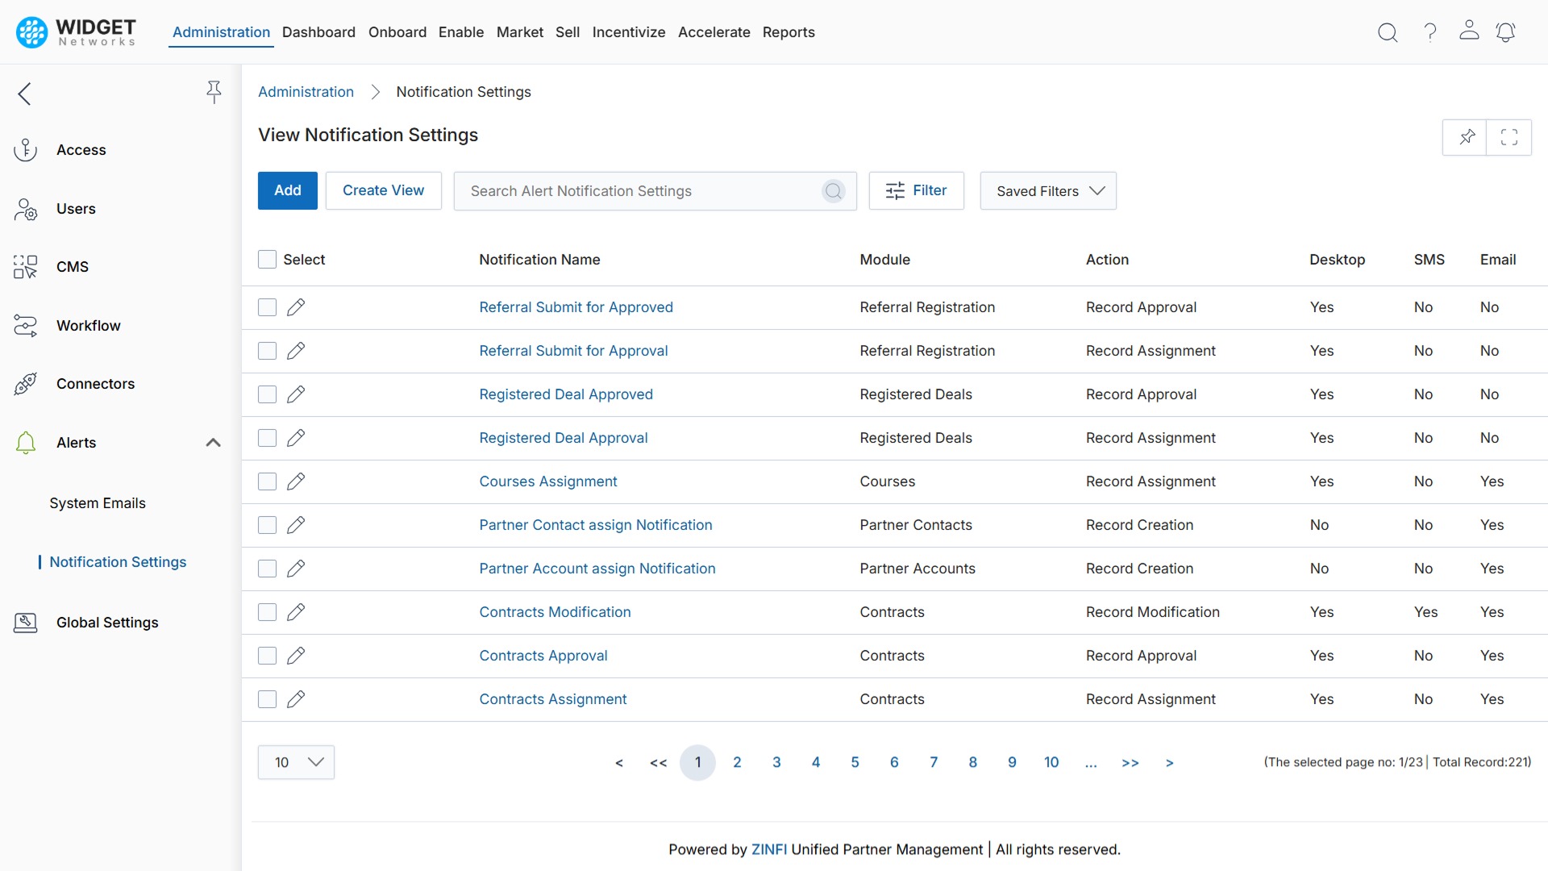Select the Workflow sidebar icon

tap(25, 326)
